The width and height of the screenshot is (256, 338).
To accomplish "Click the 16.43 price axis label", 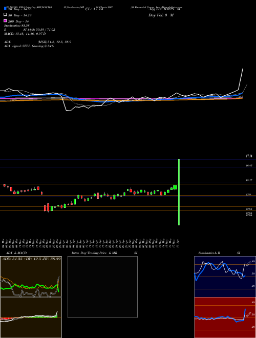I will (249, 165).
